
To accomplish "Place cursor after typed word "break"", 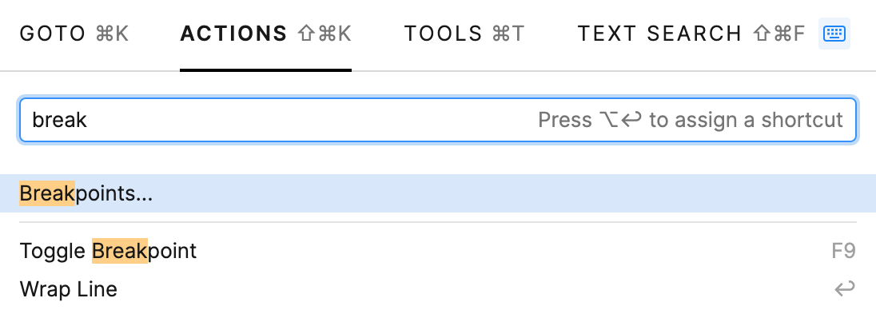I will (x=88, y=120).
